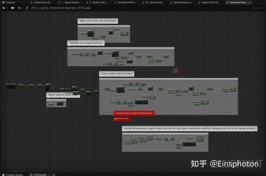Select Determine Number Of Roads breadcrumb

click(70, 8)
